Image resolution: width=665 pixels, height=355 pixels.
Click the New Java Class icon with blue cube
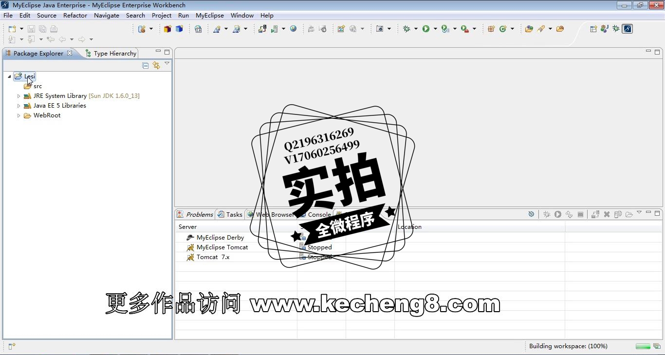click(179, 29)
